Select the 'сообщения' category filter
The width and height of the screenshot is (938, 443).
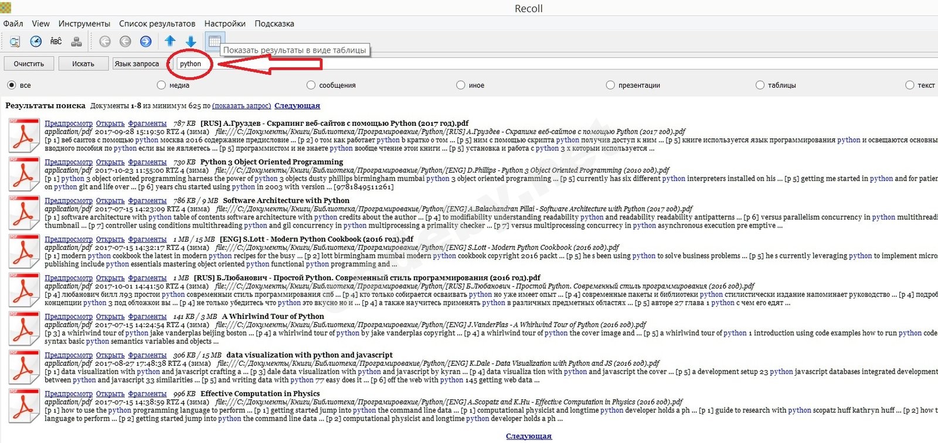pos(331,85)
